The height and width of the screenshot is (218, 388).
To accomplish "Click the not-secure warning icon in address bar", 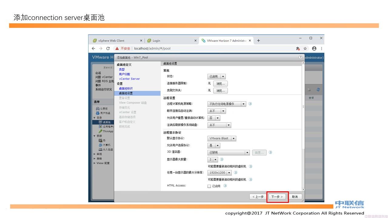I will [117, 48].
